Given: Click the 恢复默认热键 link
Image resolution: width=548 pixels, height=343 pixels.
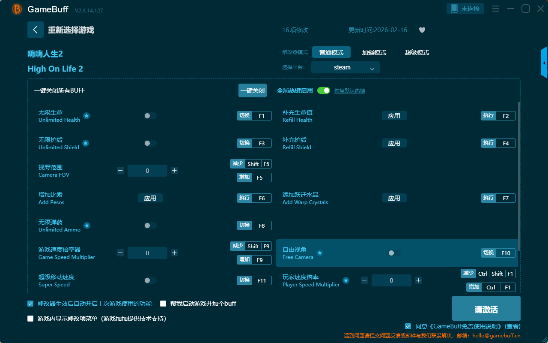Looking at the screenshot, I should pos(349,91).
